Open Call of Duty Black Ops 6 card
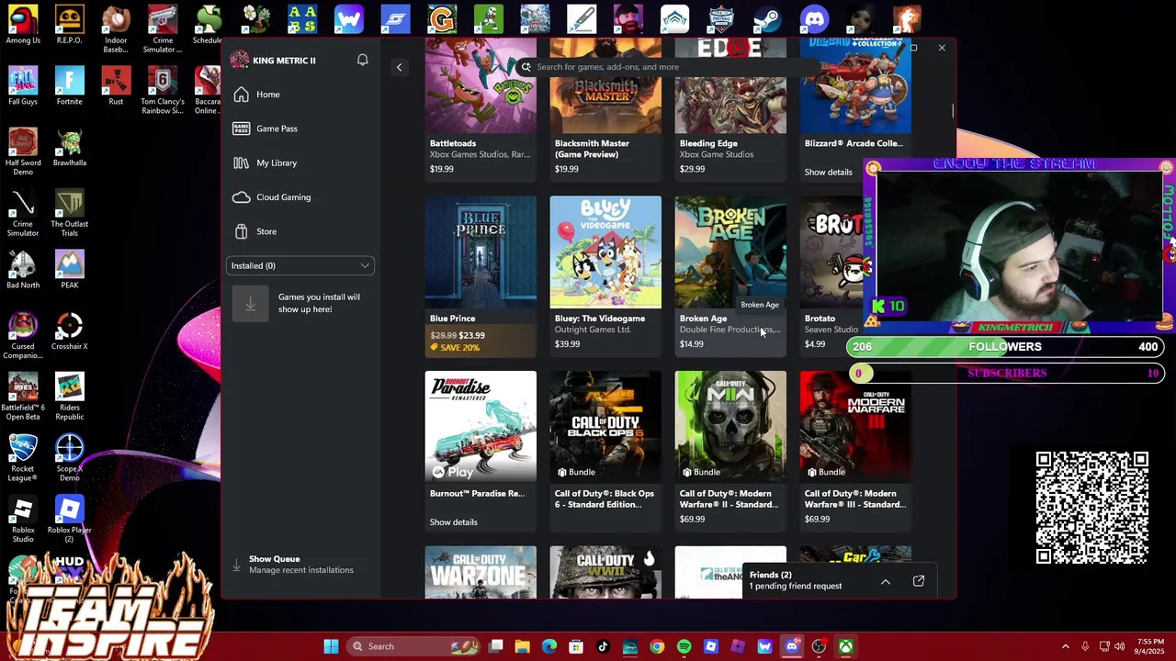The height and width of the screenshot is (661, 1176). 605,450
